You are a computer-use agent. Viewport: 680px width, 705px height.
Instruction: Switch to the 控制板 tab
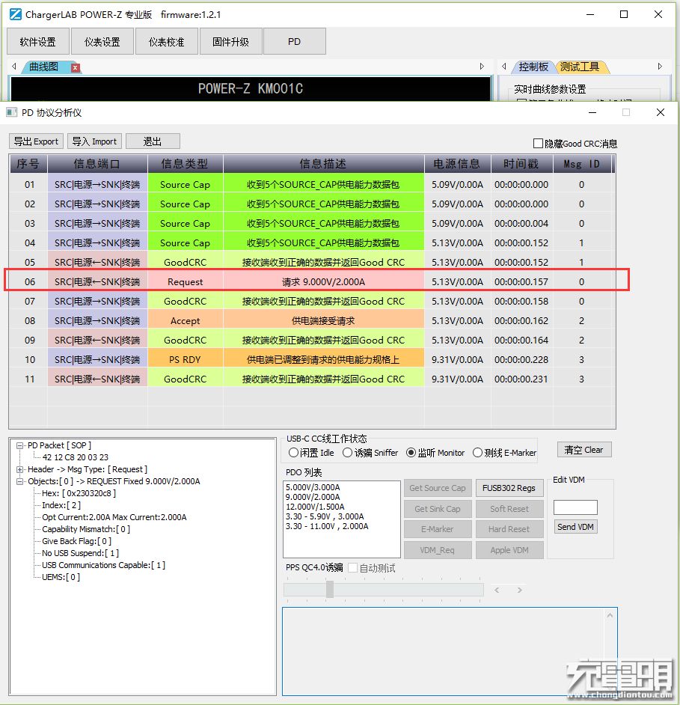pos(533,67)
